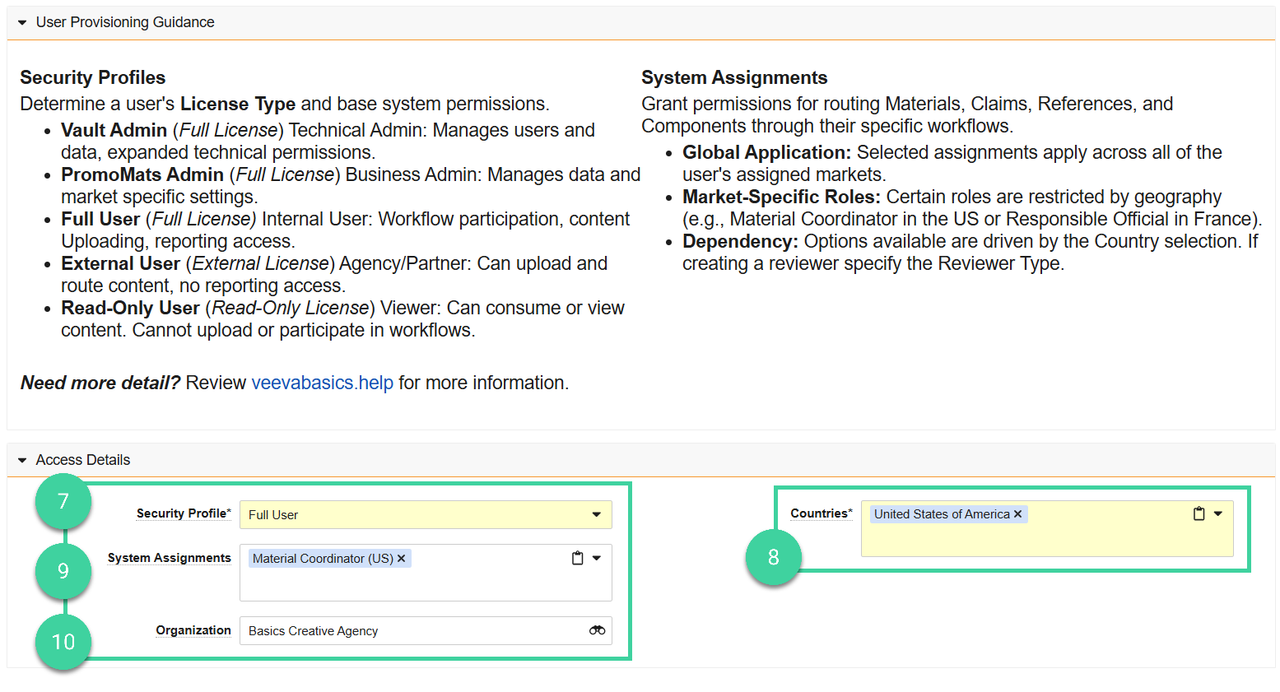1280x692 pixels.
Task: Click the Organization binoculars search icon
Action: pos(597,630)
